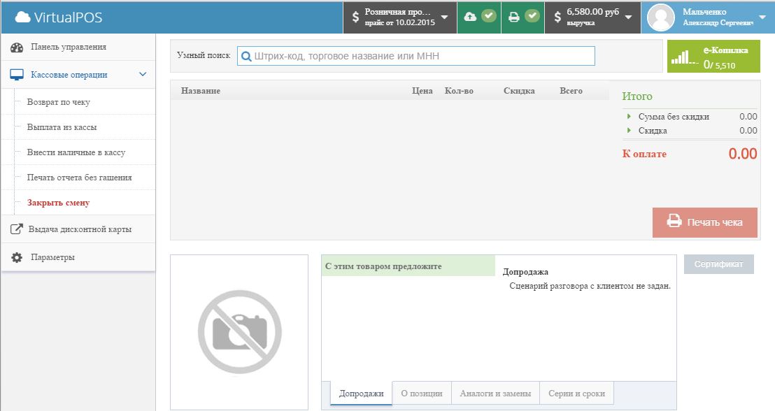
Task: Click the magnifier icon in Умный поиск
Action: pyautogui.click(x=246, y=55)
